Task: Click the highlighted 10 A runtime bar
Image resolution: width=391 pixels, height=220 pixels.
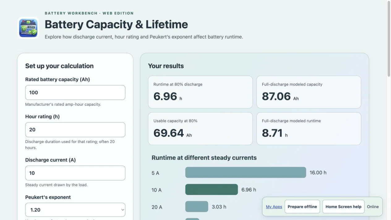Action: click(211, 190)
